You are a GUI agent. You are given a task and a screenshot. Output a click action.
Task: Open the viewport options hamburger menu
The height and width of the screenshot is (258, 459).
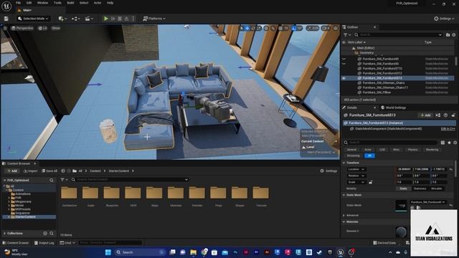[x=5, y=28]
